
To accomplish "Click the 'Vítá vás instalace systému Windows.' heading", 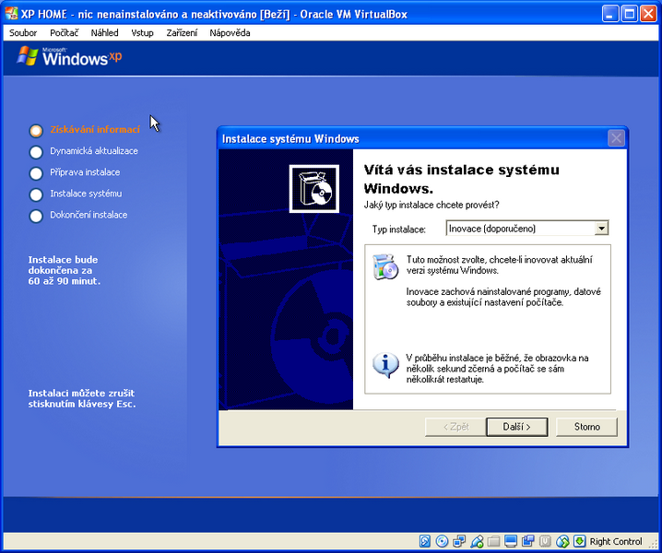I will click(x=461, y=179).
